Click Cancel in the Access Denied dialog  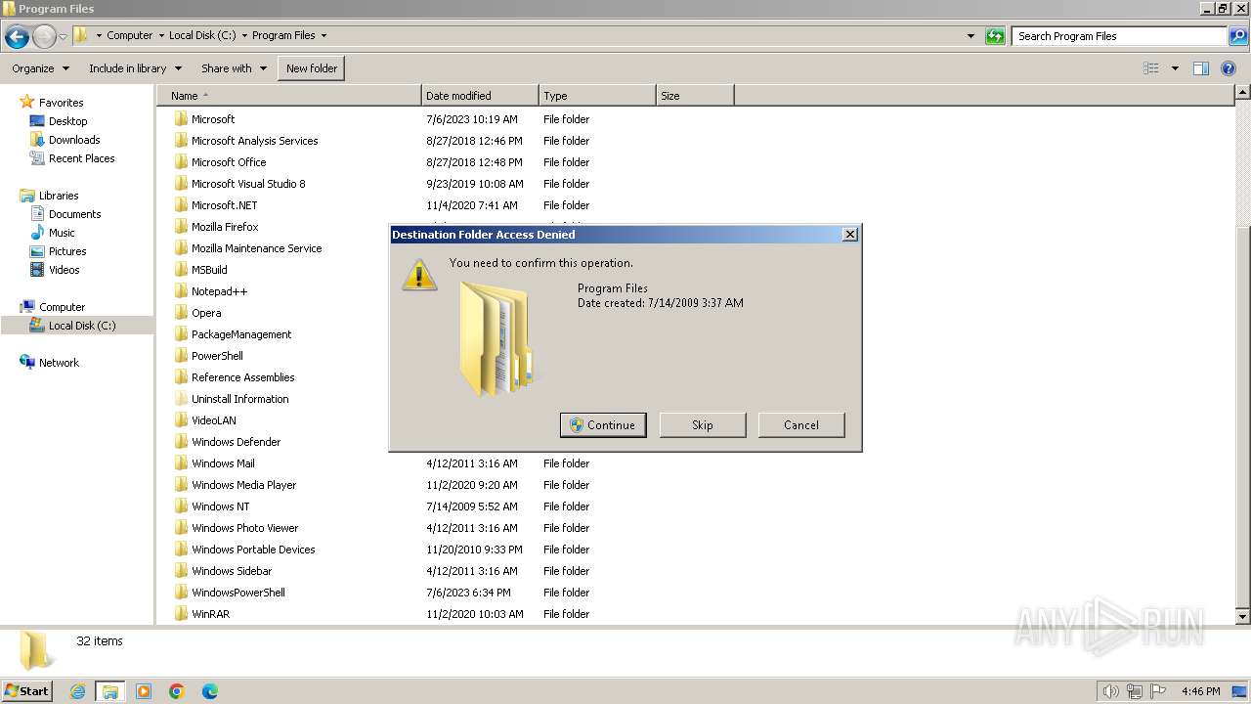[x=801, y=425]
